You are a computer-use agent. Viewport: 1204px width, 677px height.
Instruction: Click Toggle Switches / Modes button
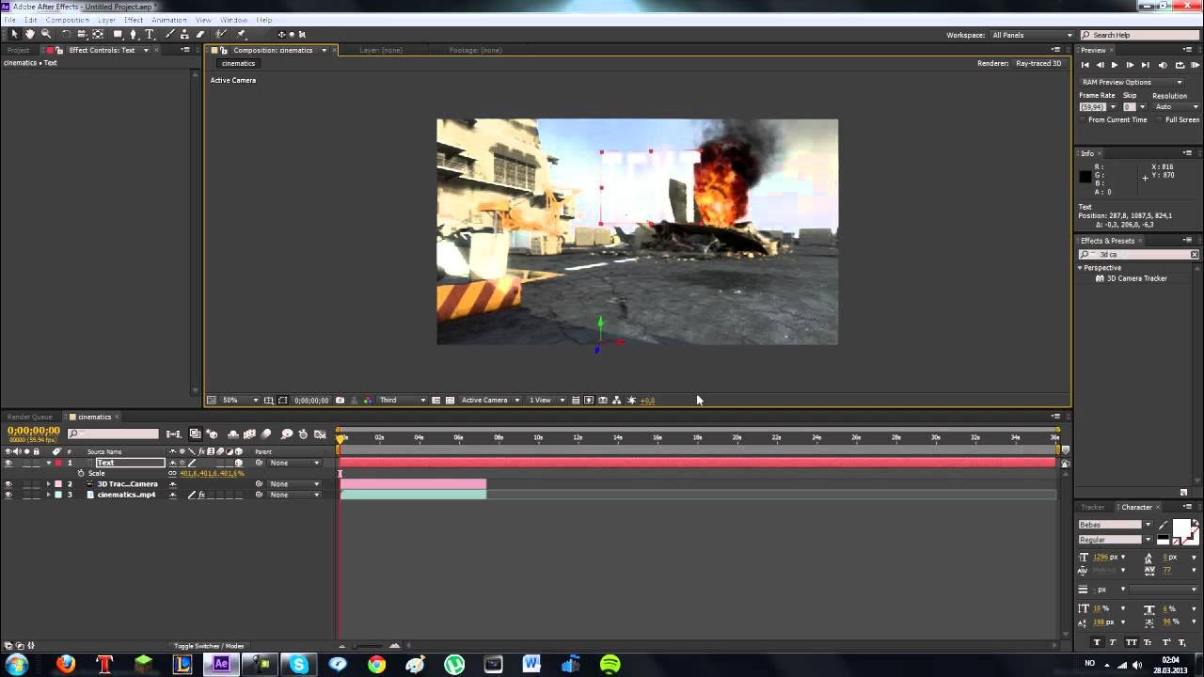(x=209, y=646)
